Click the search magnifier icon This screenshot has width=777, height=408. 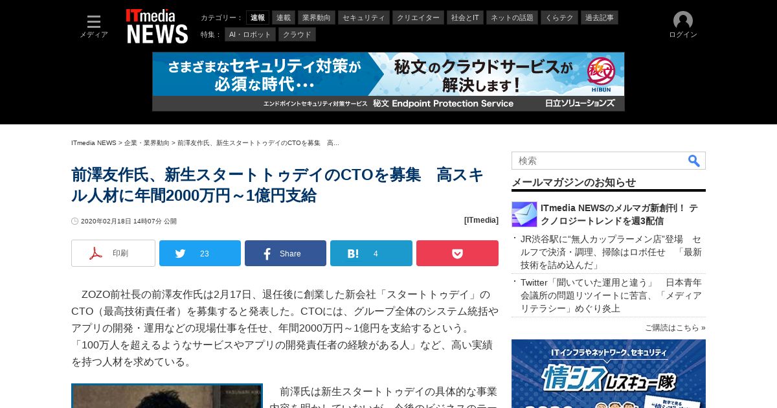693,161
